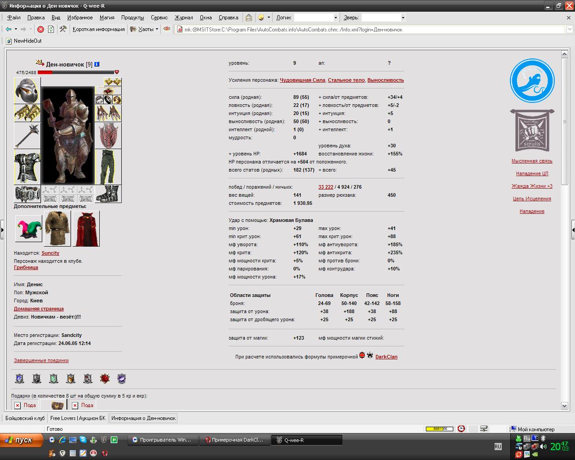This screenshot has width=575, height=460.
Task: Click the yellow 848/1365 progress bar
Action: pos(439,429)
